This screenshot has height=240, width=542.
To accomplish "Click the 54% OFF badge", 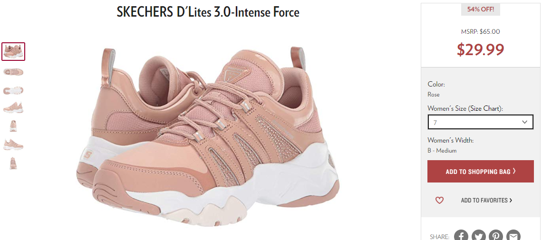I will 481,10.
